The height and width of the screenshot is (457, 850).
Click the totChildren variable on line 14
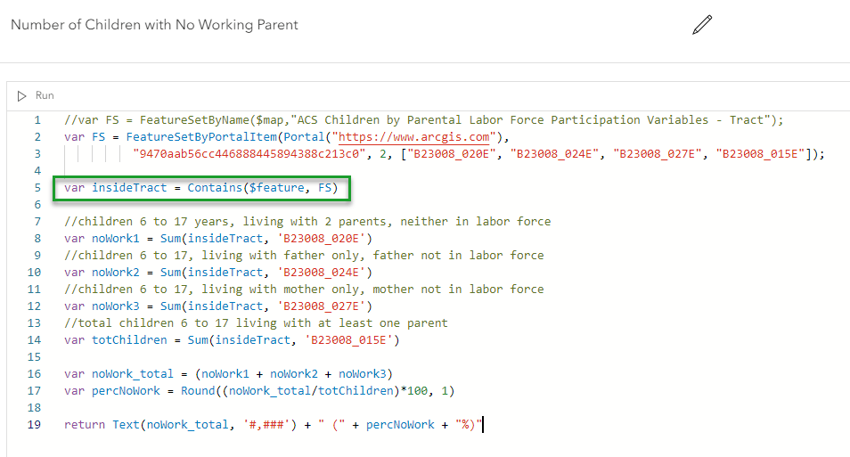[x=129, y=340]
